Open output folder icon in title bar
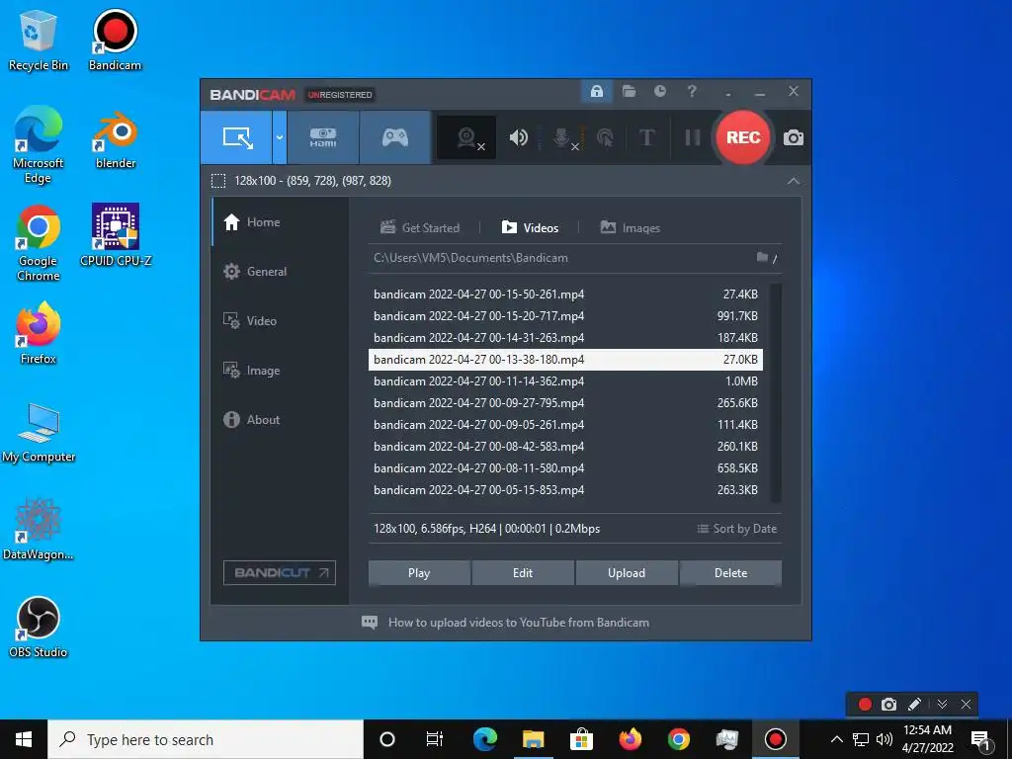Image resolution: width=1012 pixels, height=759 pixels. pos(629,92)
